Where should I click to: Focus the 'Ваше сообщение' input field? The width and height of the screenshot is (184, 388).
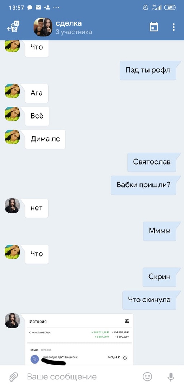point(82,377)
